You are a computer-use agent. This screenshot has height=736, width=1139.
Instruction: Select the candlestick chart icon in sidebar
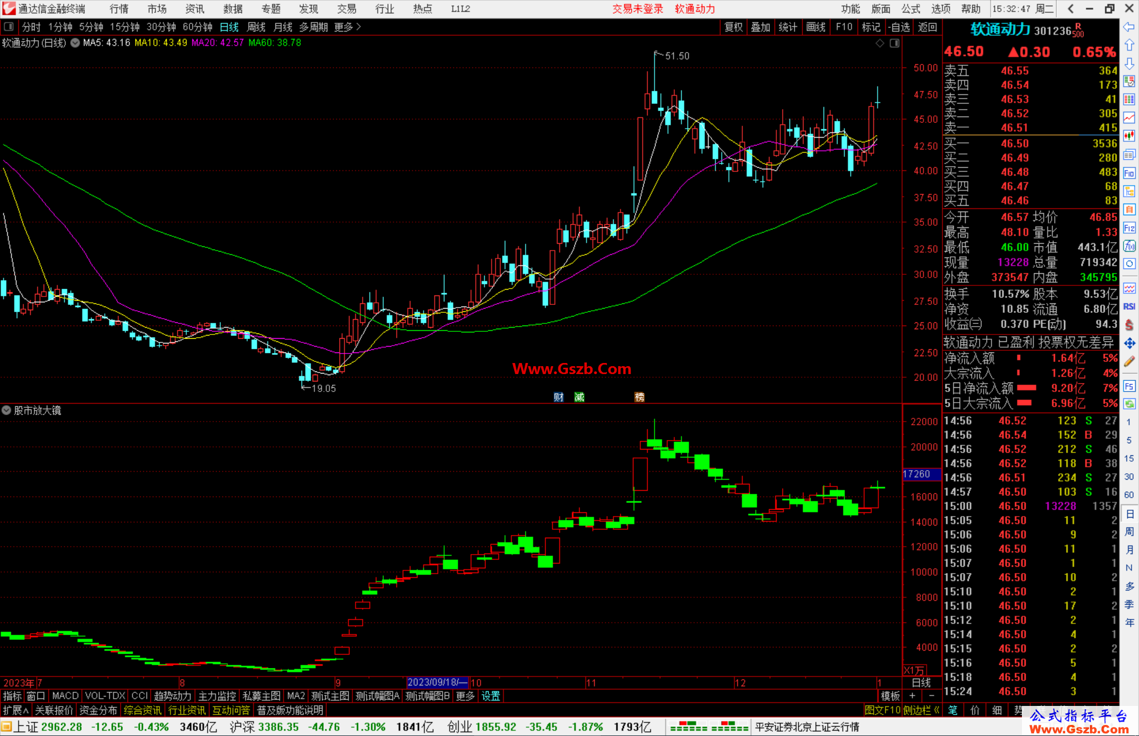coord(1129,136)
